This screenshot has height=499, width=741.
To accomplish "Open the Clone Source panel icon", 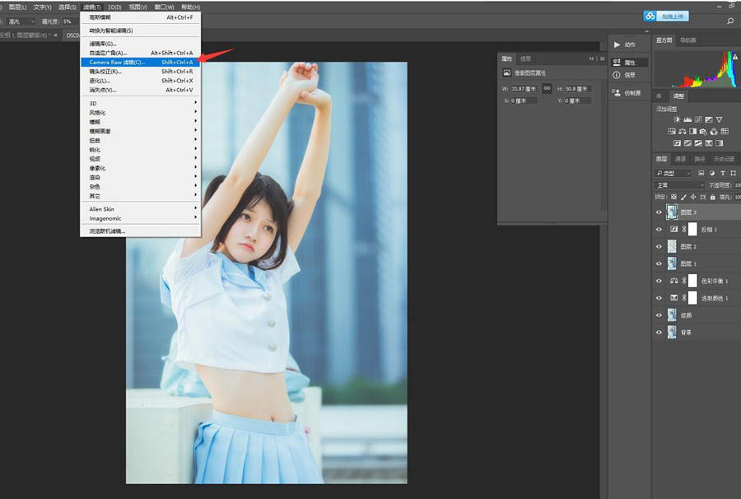I will point(617,93).
